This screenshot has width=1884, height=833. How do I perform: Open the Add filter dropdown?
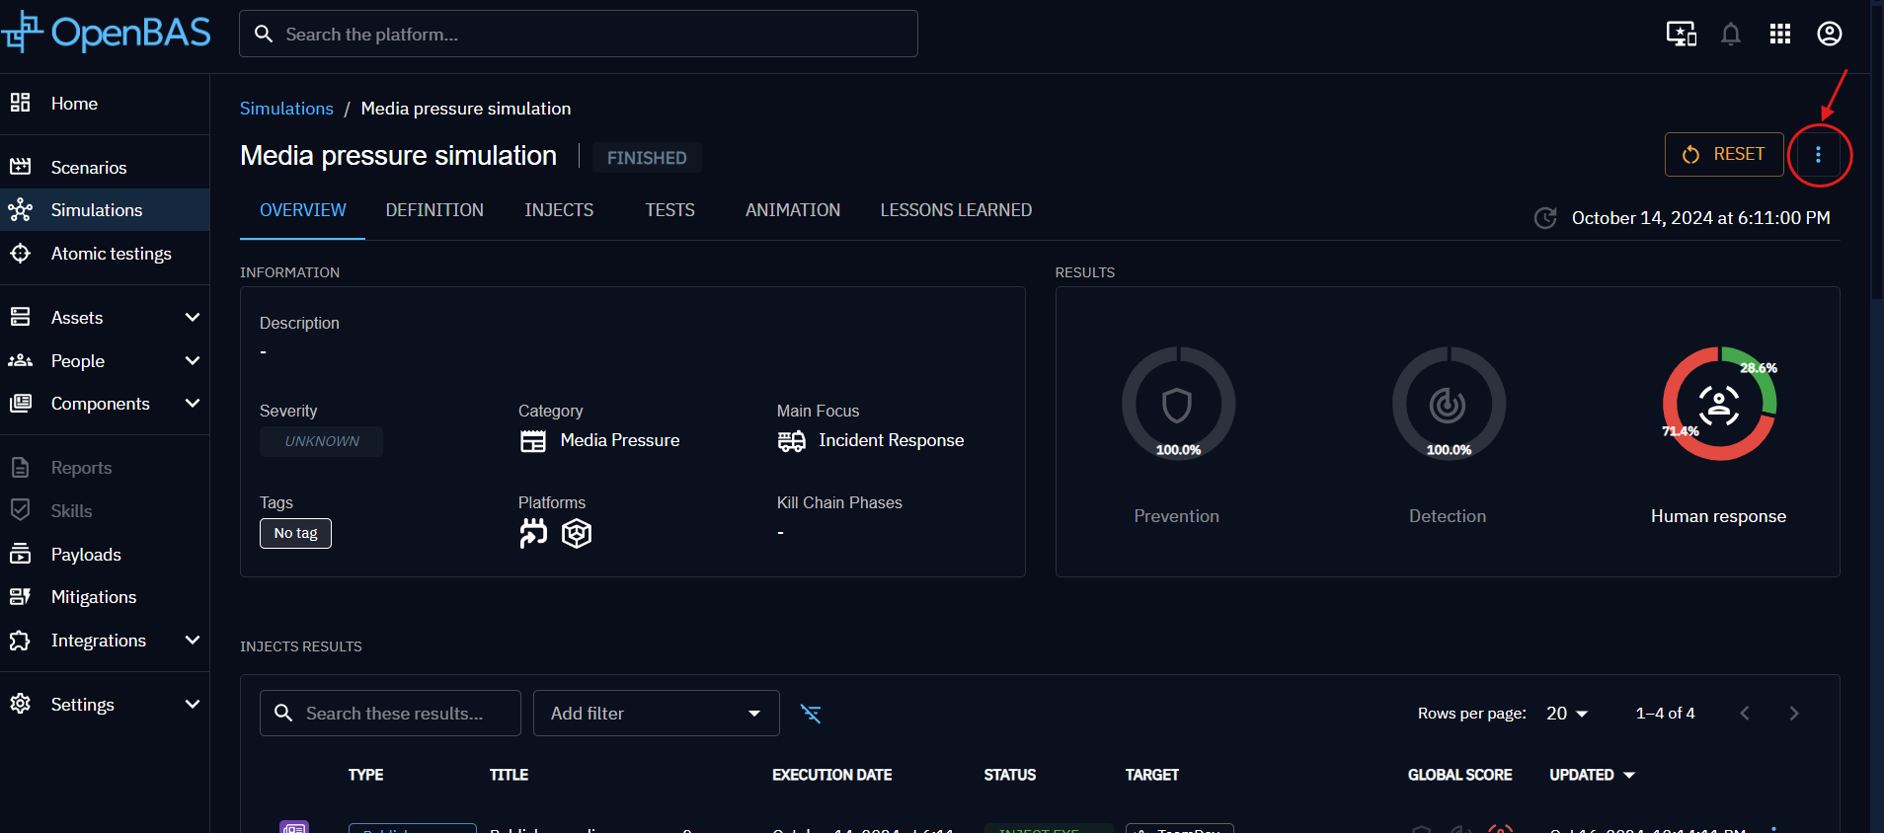coord(656,714)
